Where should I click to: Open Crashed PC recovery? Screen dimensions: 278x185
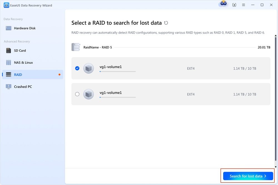tap(33, 87)
